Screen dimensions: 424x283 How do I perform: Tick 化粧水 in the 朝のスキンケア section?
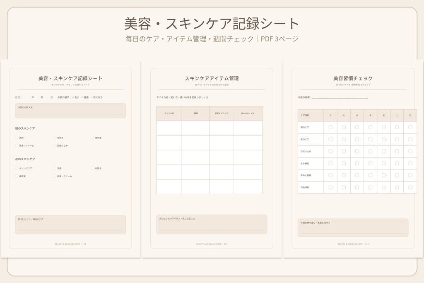[x=54, y=138]
